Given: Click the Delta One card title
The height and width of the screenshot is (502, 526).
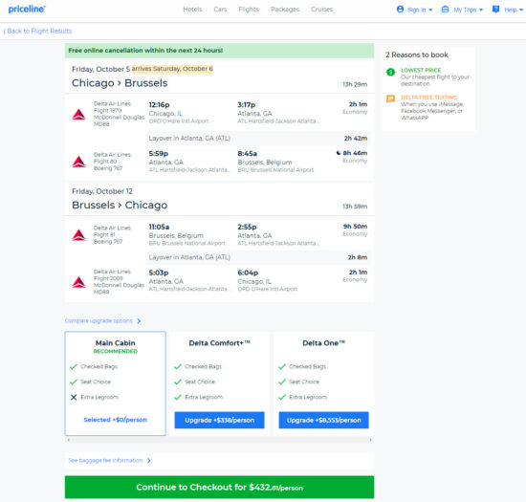Looking at the screenshot, I should pyautogui.click(x=323, y=343).
